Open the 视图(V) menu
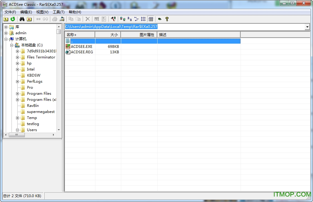The width and height of the screenshot is (313, 202). click(x=42, y=12)
